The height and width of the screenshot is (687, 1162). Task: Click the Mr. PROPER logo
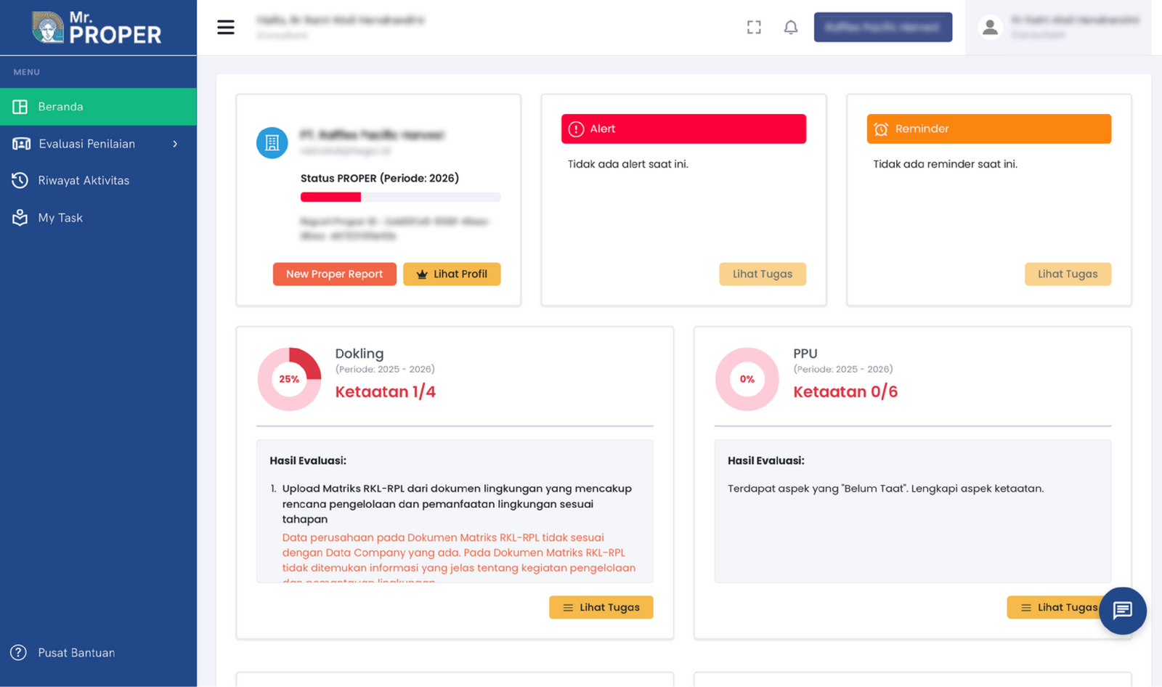pyautogui.click(x=97, y=28)
